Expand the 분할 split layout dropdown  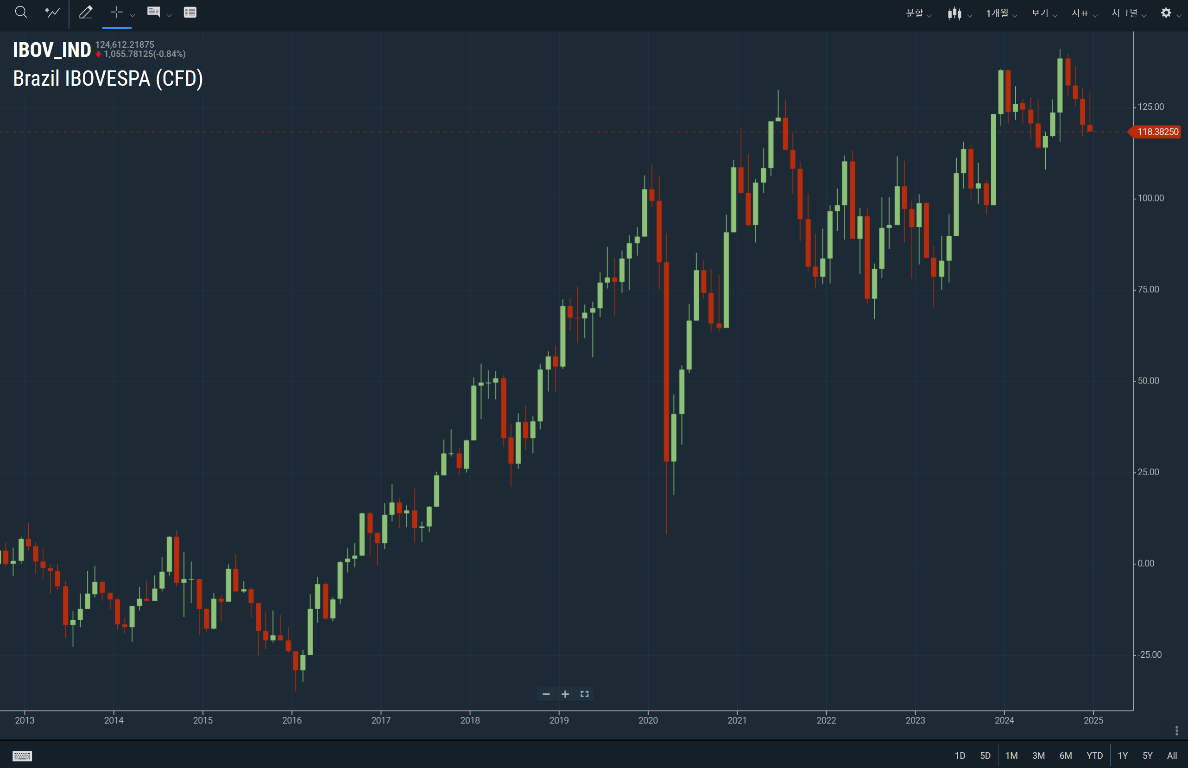pyautogui.click(x=919, y=13)
